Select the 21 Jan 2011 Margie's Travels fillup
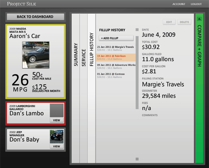 (x=116, y=48)
